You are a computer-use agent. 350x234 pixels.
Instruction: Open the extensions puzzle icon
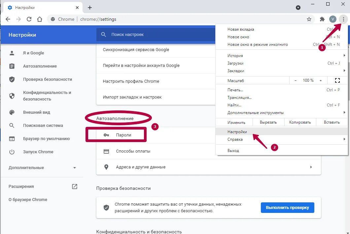tap(322, 19)
